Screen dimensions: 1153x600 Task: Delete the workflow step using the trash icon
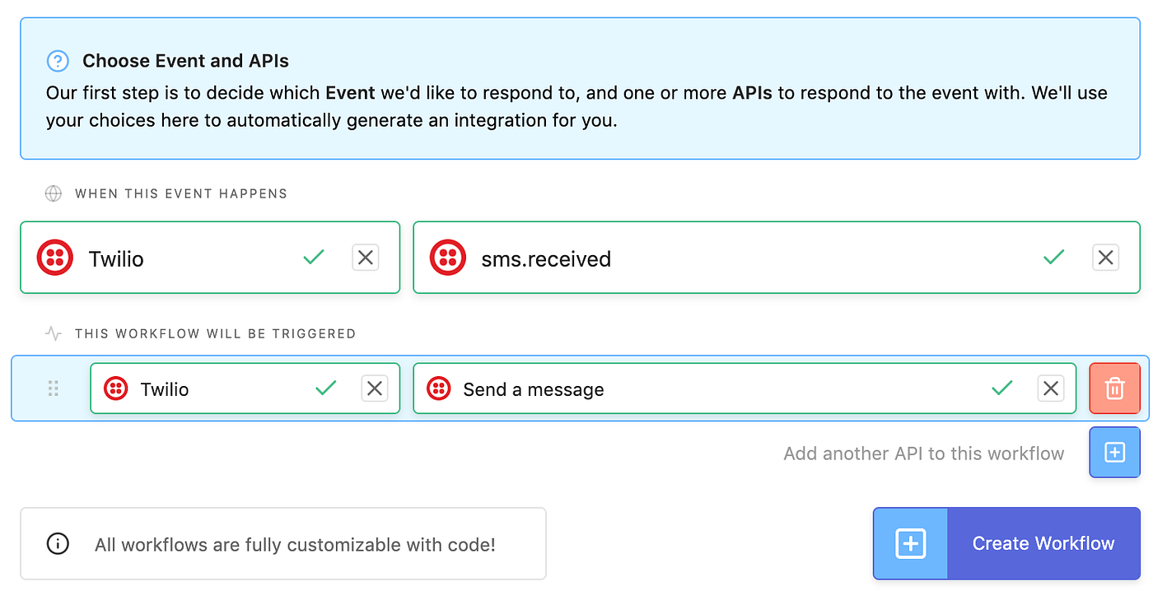[x=1114, y=388]
